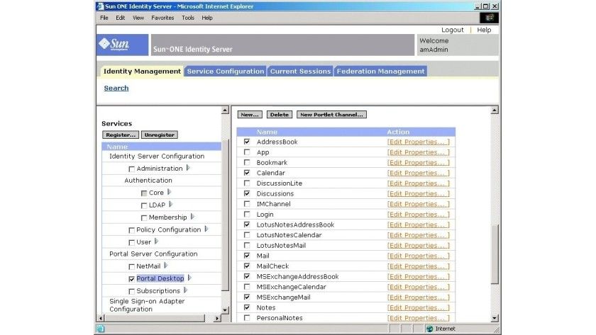The image size is (596, 335).
Task: Open User properties arrow
Action: click(156, 242)
